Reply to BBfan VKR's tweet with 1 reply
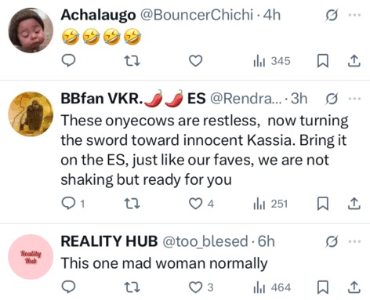 coord(73,203)
